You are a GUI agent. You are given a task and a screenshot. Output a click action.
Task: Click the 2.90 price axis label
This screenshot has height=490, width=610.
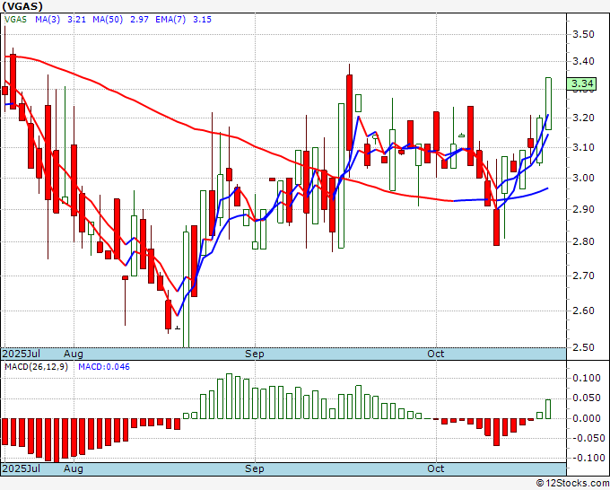(x=584, y=209)
